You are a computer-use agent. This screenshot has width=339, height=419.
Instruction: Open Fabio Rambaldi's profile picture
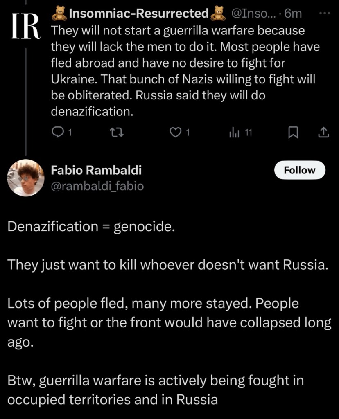click(x=26, y=178)
